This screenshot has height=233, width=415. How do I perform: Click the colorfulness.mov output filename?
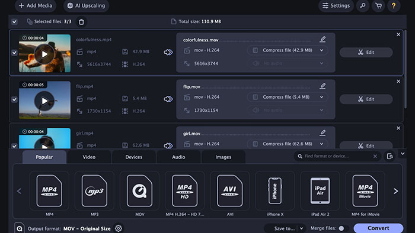(x=200, y=40)
